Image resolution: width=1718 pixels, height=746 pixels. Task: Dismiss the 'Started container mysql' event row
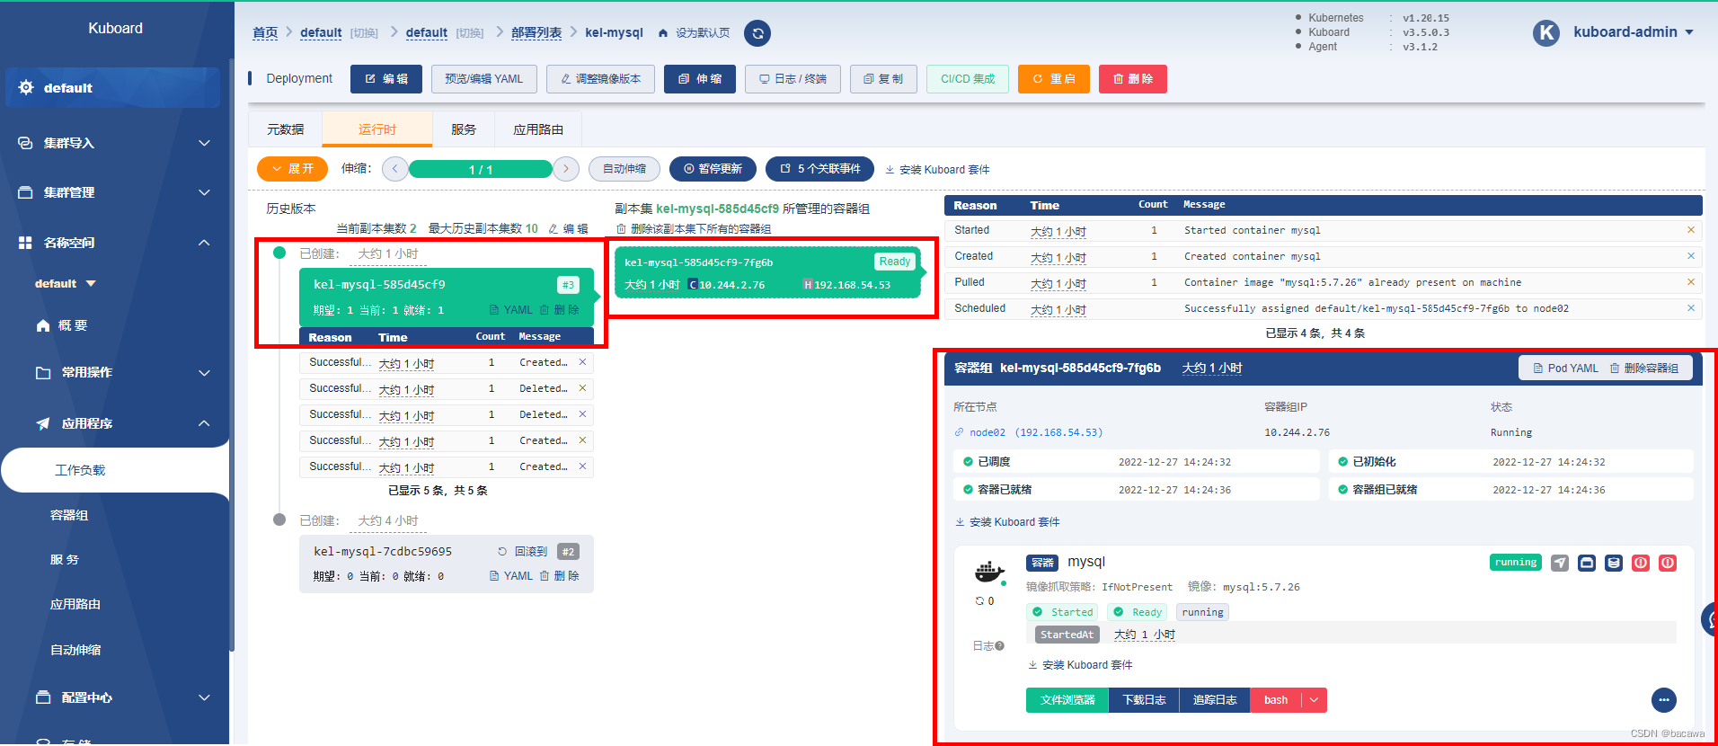point(1690,230)
